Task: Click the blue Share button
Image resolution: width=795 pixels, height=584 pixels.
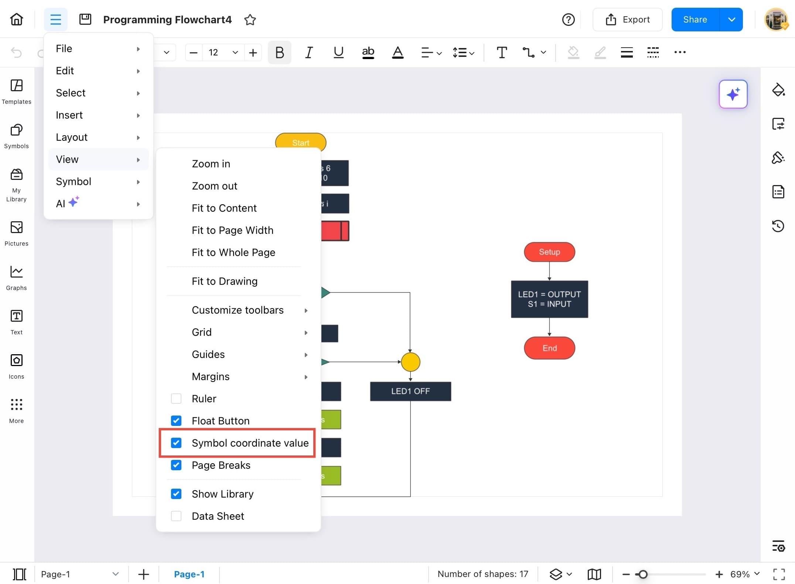Action: 695,20
